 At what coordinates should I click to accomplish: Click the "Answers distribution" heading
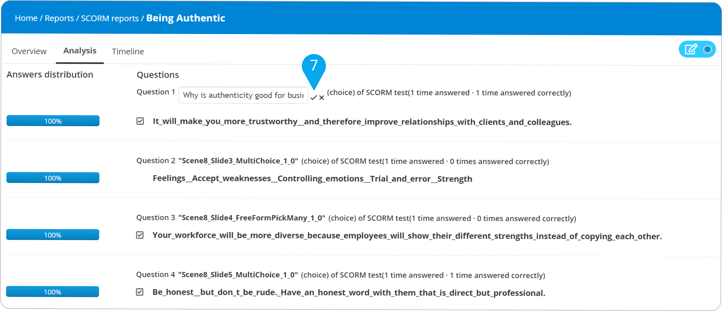(x=50, y=75)
